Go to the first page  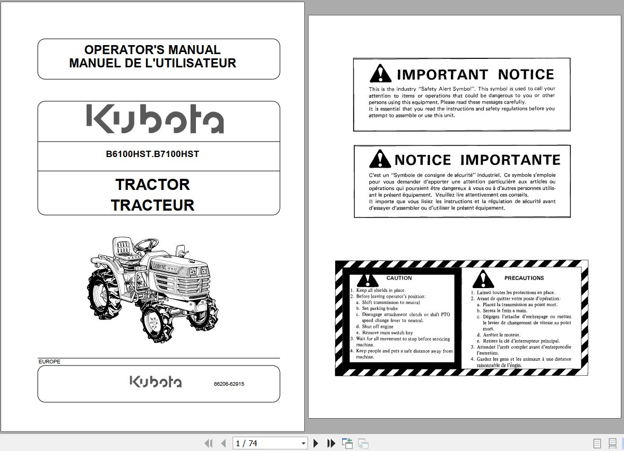(x=208, y=443)
